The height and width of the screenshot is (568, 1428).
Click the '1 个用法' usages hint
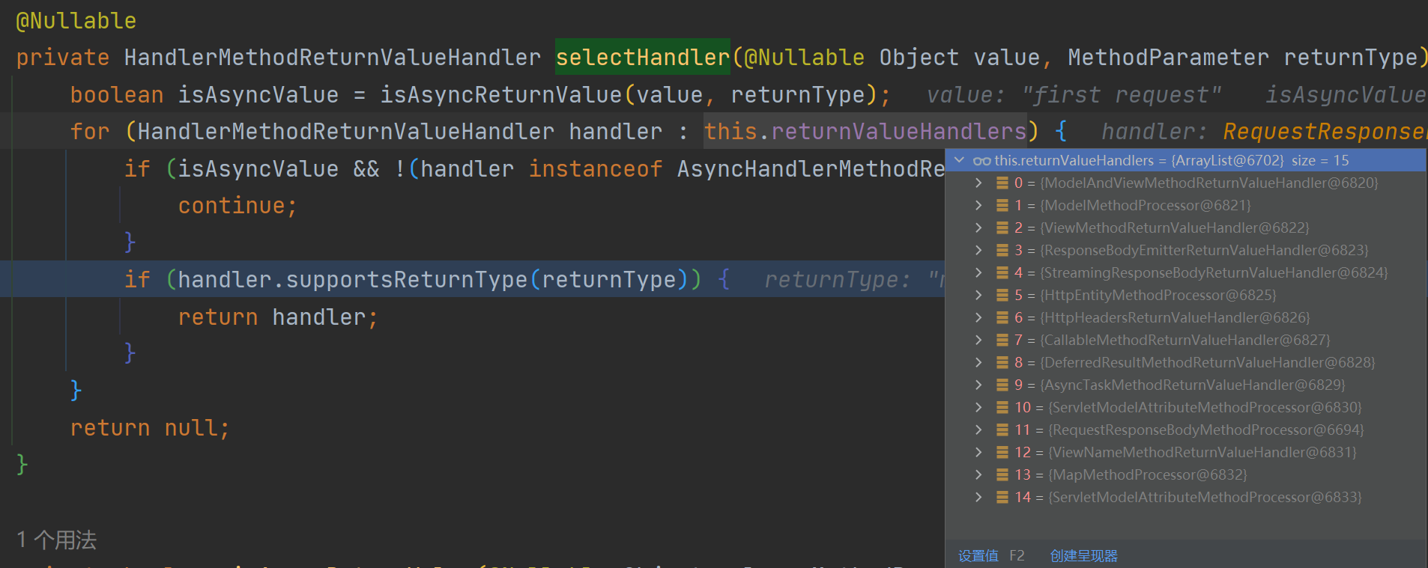(x=57, y=540)
